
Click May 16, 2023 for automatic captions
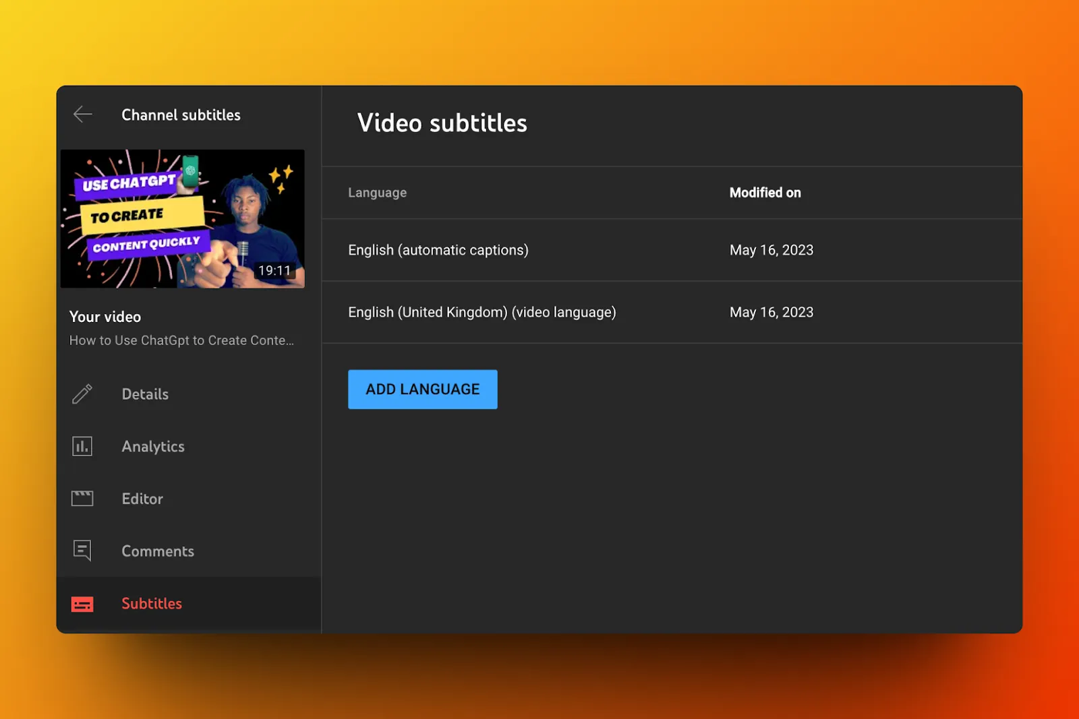click(x=771, y=250)
